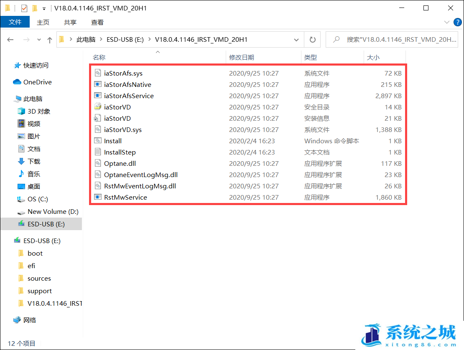Image resolution: width=464 pixels, height=350 pixels.
Task: Open the support folder in sidebar
Action: [x=35, y=291]
